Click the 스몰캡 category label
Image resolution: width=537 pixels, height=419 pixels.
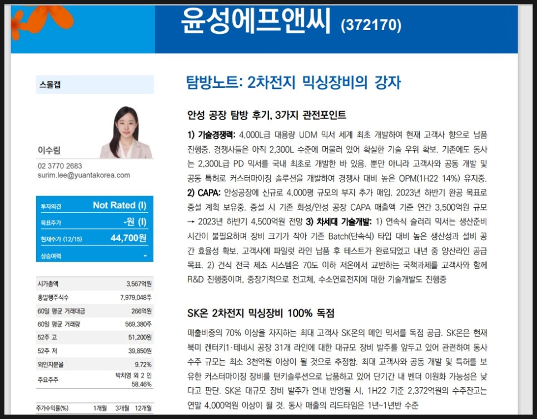(x=50, y=84)
